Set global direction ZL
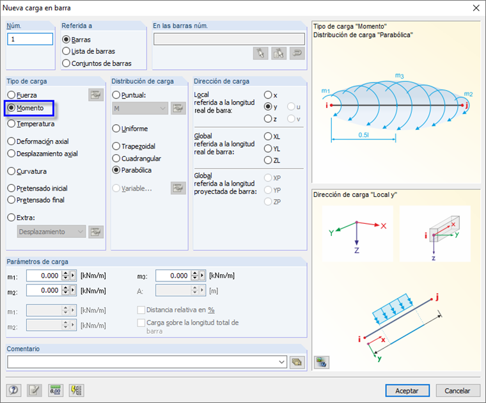 click(272, 161)
